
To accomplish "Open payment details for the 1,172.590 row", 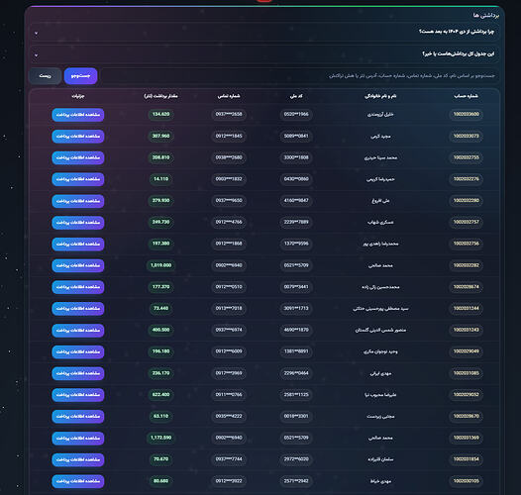I will click(78, 439).
